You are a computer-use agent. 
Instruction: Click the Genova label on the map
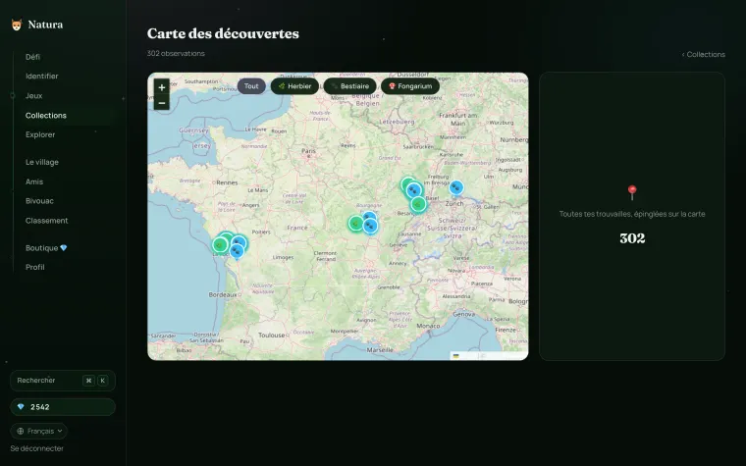coord(464,314)
